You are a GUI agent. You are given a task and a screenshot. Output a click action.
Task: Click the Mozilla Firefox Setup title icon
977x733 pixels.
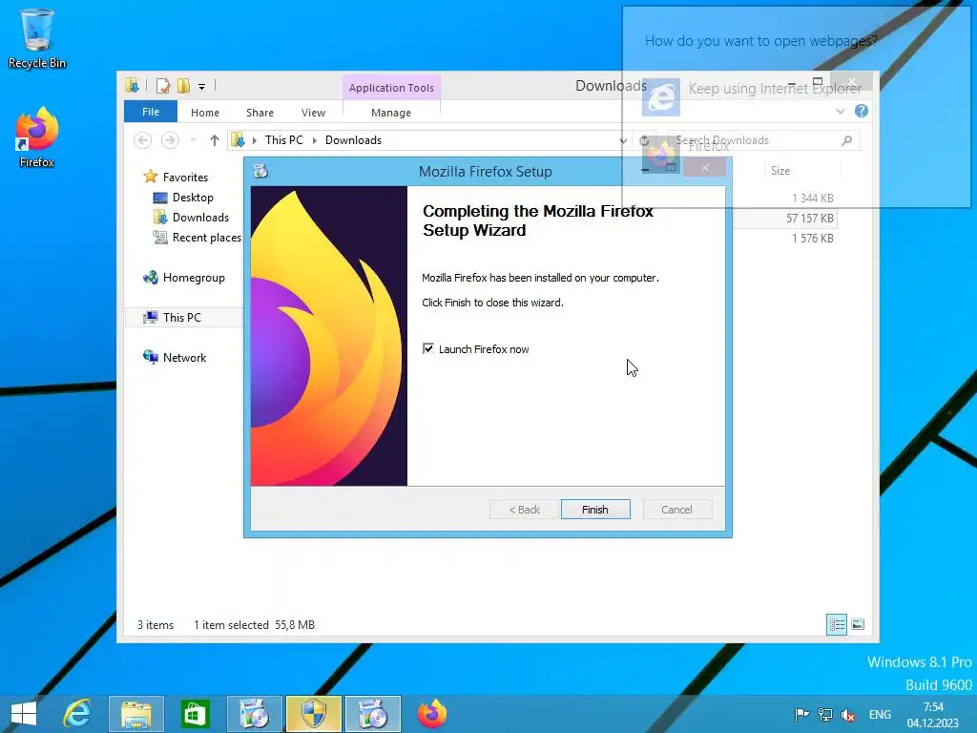pos(260,171)
